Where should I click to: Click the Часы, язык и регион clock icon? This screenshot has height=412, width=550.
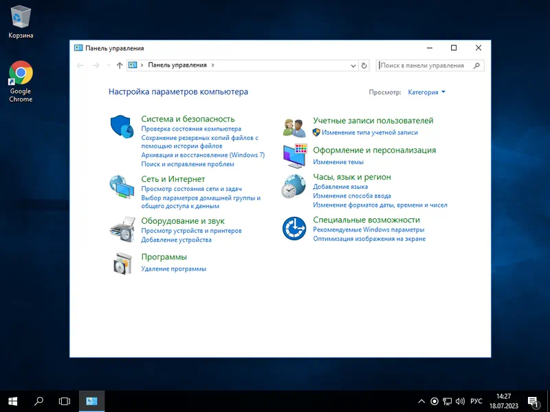coord(294,186)
